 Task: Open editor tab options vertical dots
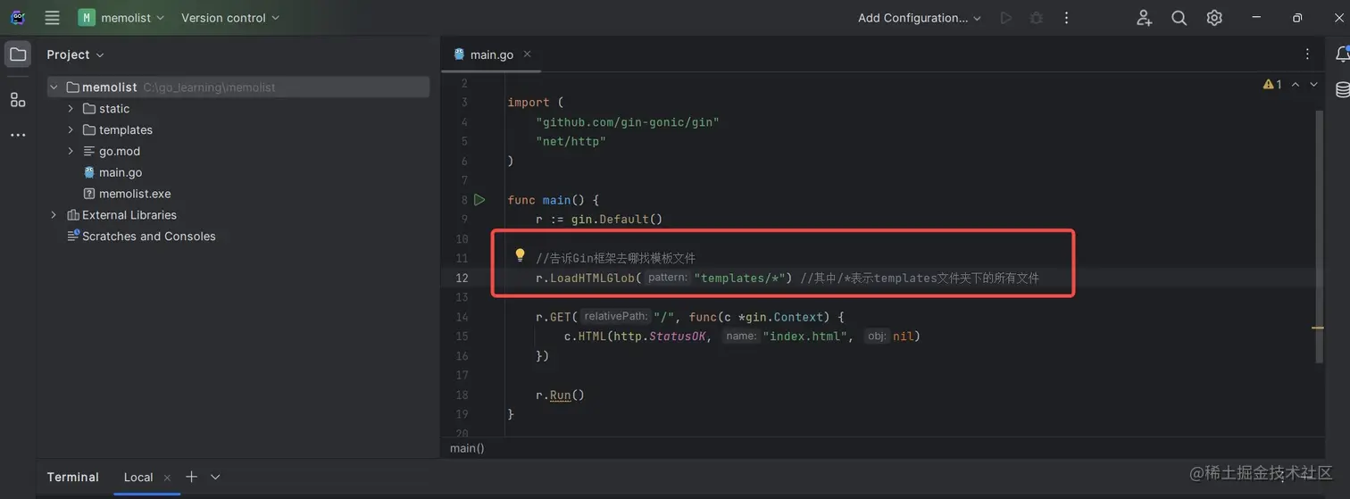coord(1308,54)
